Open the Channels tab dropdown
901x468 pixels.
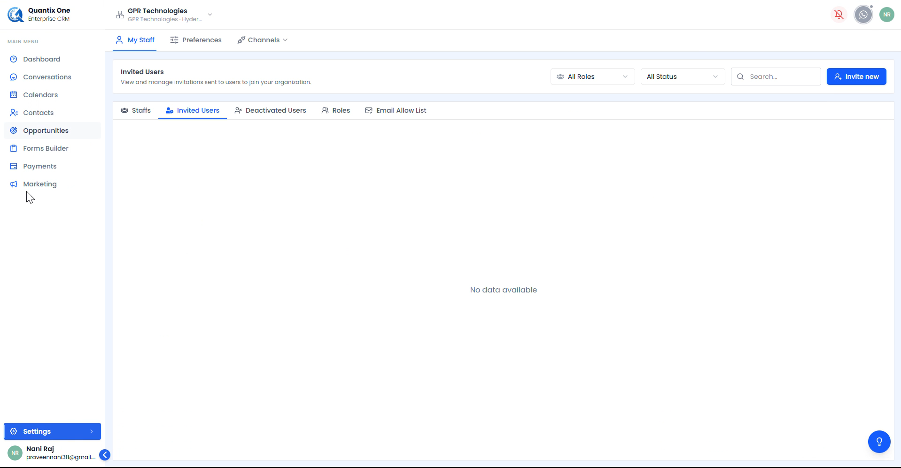tap(263, 40)
